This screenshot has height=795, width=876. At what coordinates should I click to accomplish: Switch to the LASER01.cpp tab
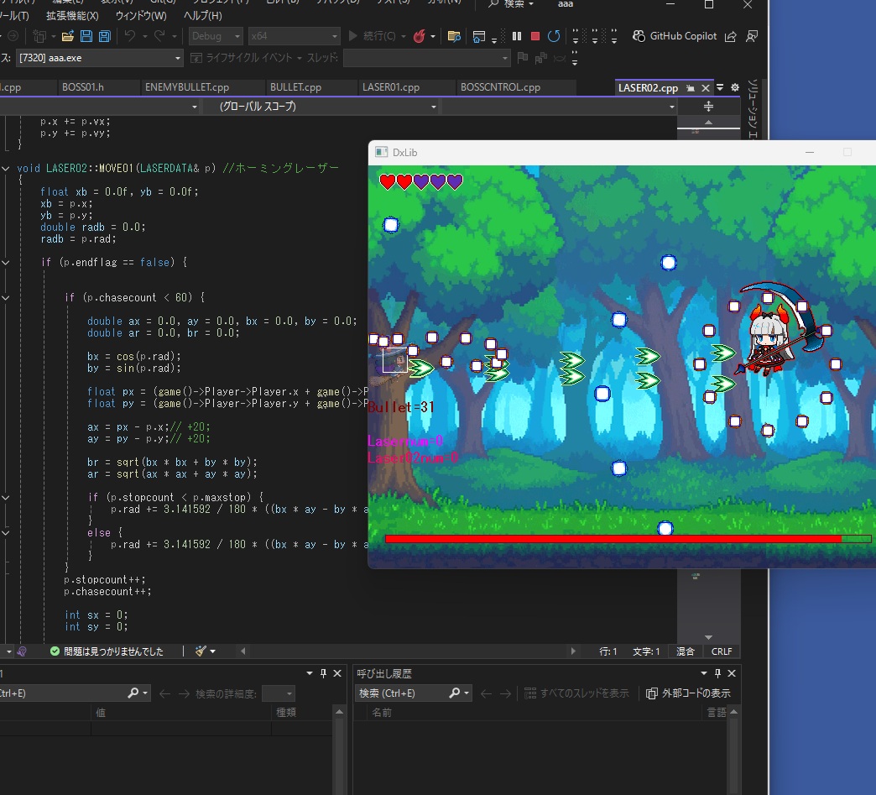[390, 87]
